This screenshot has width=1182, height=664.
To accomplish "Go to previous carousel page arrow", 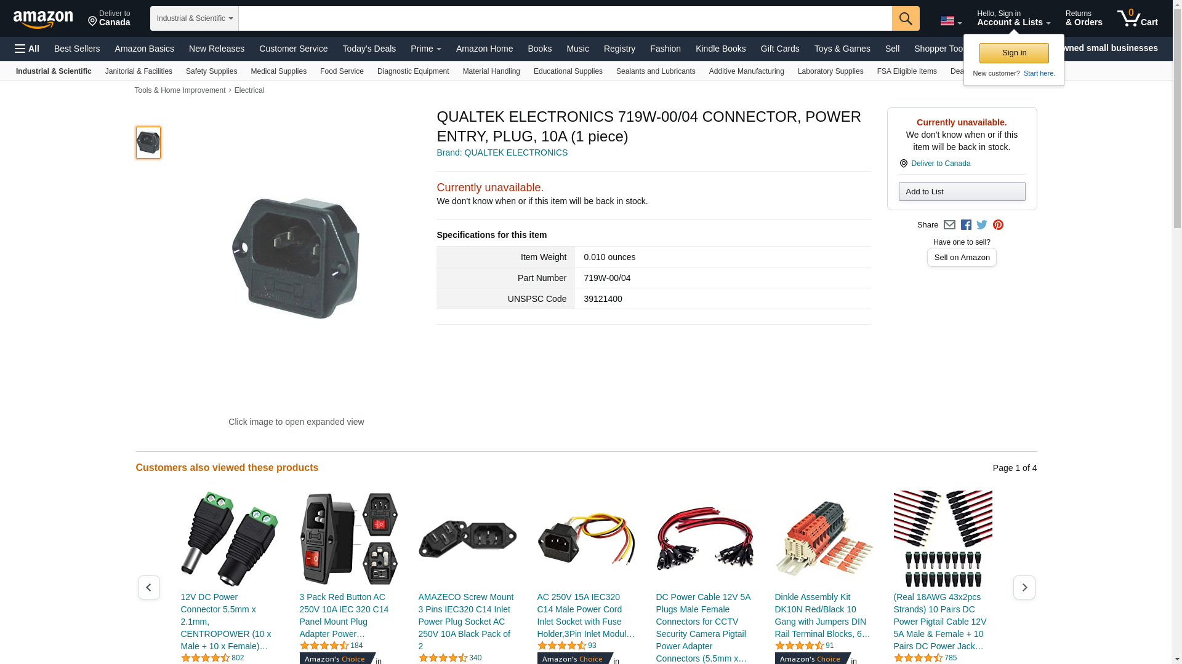I will coord(148,588).
